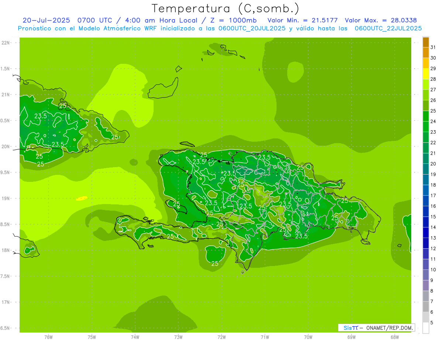This screenshot has width=443, height=342.
Task: Click colorbar scale value "20"
Action: coord(433,163)
